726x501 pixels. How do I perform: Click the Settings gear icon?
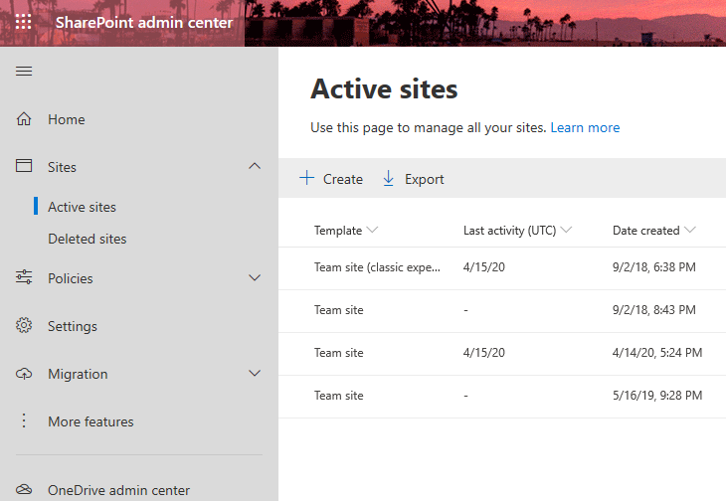[x=24, y=325]
